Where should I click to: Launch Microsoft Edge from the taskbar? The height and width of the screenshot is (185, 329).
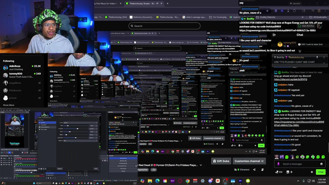157,181
